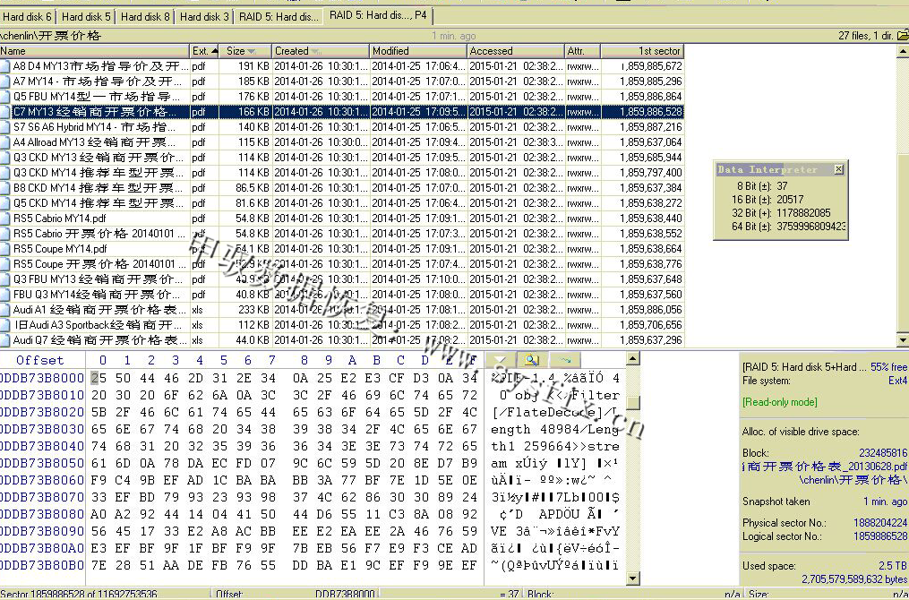The height and width of the screenshot is (600, 909).
Task: Switch to the Hard disk 6 tab
Action: [x=27, y=16]
